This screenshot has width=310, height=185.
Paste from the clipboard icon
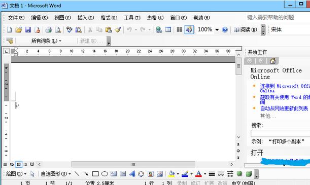109,29
